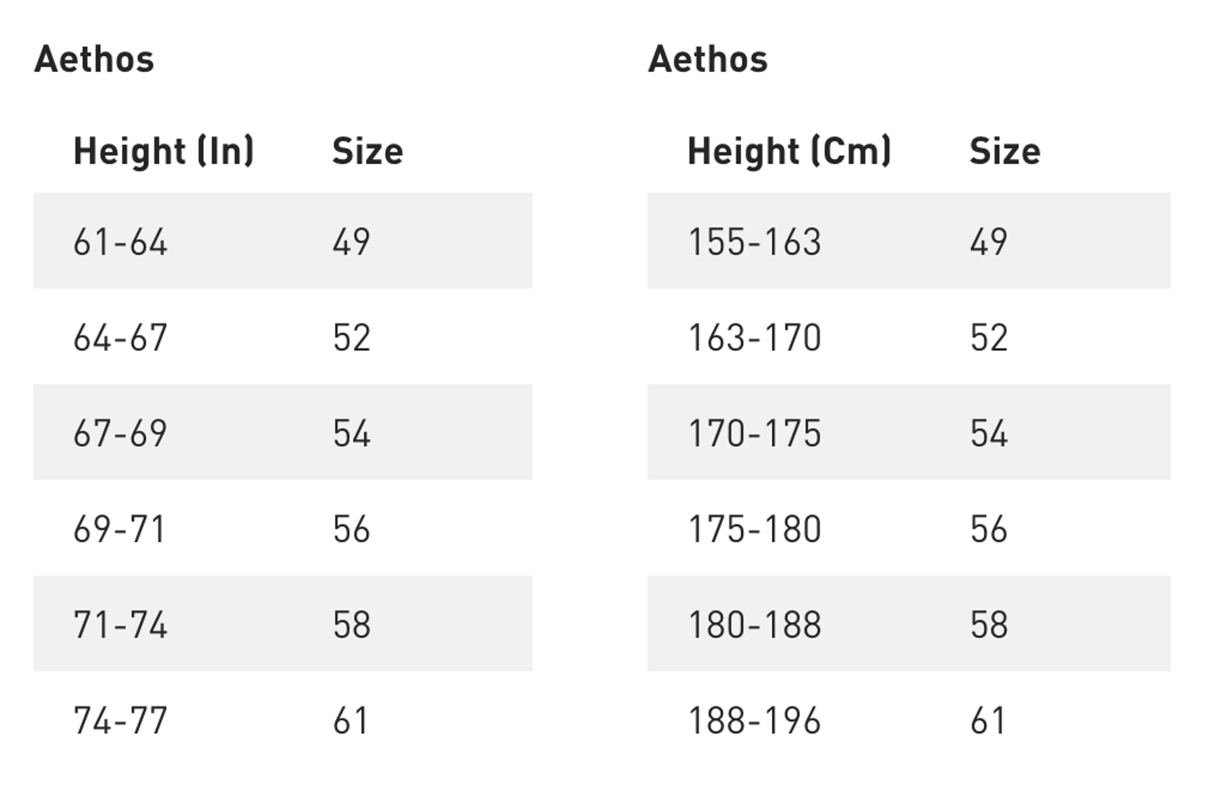Click the 61-64 inch height cell
This screenshot has height=797, width=1212.
click(121, 242)
